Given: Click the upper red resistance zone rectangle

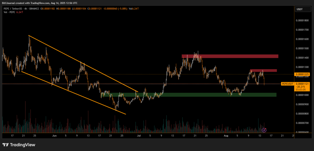Looking at the screenshot, I should pyautogui.click(x=230, y=56).
